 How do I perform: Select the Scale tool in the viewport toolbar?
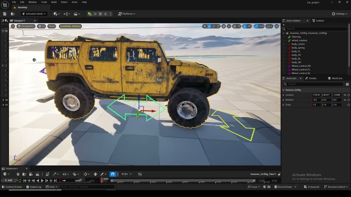click(218, 26)
